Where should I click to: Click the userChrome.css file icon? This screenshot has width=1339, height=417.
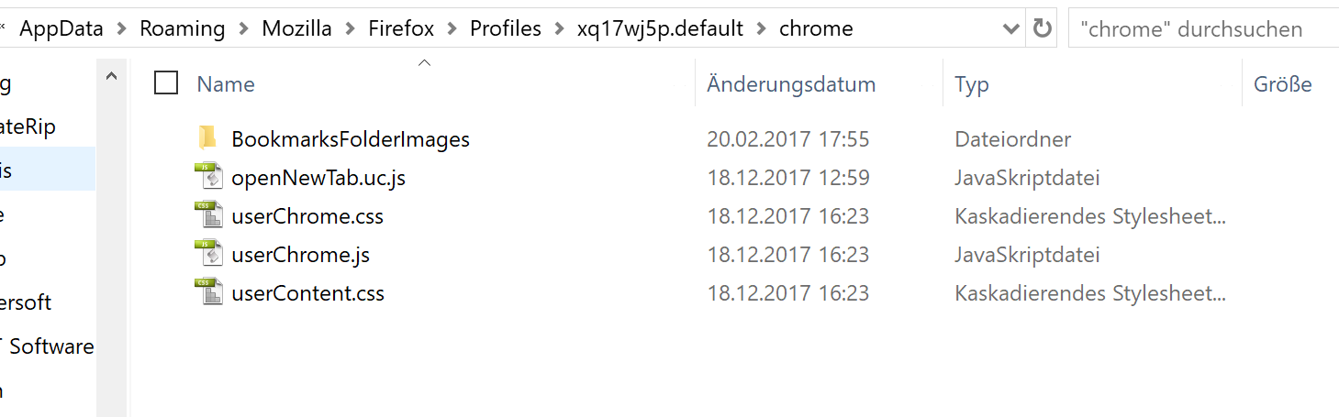pos(208,216)
